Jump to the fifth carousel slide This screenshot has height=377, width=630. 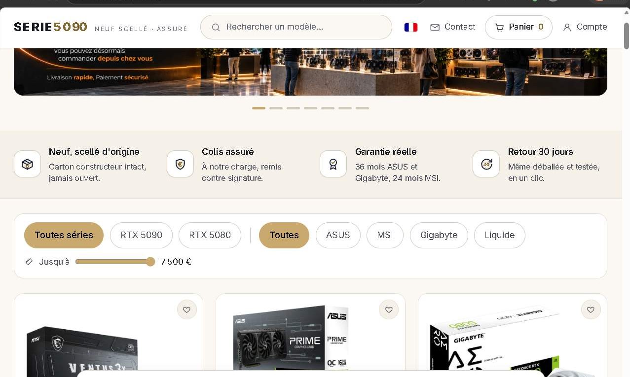[x=328, y=108]
